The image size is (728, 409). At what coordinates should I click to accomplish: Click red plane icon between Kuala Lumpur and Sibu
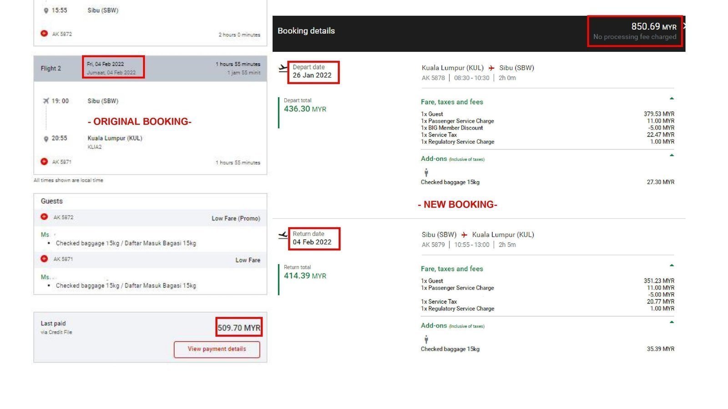pyautogui.click(x=491, y=68)
